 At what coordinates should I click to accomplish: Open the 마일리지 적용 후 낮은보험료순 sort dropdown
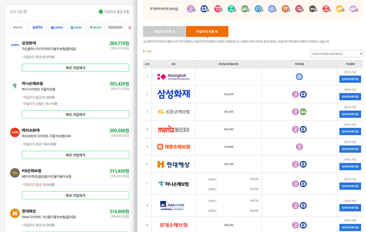pyautogui.click(x=336, y=54)
